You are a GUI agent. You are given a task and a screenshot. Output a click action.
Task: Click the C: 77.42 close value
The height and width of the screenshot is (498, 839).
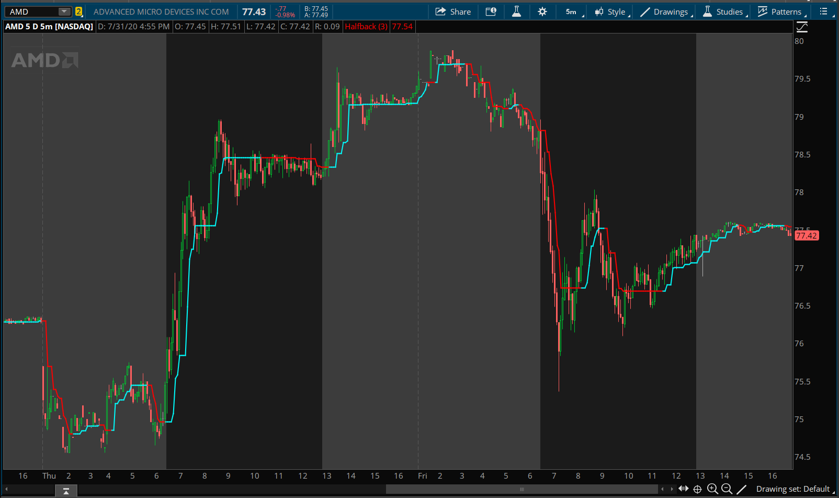coord(295,26)
